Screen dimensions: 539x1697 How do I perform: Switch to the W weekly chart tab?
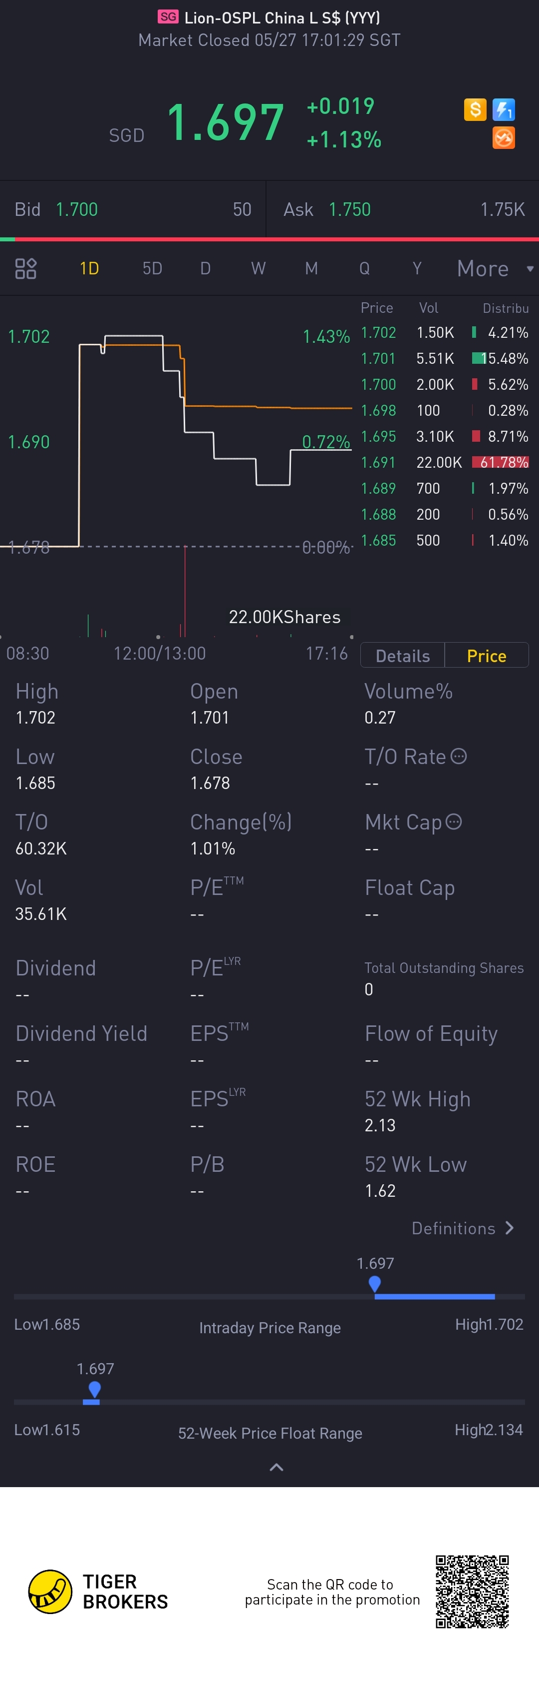click(x=258, y=268)
